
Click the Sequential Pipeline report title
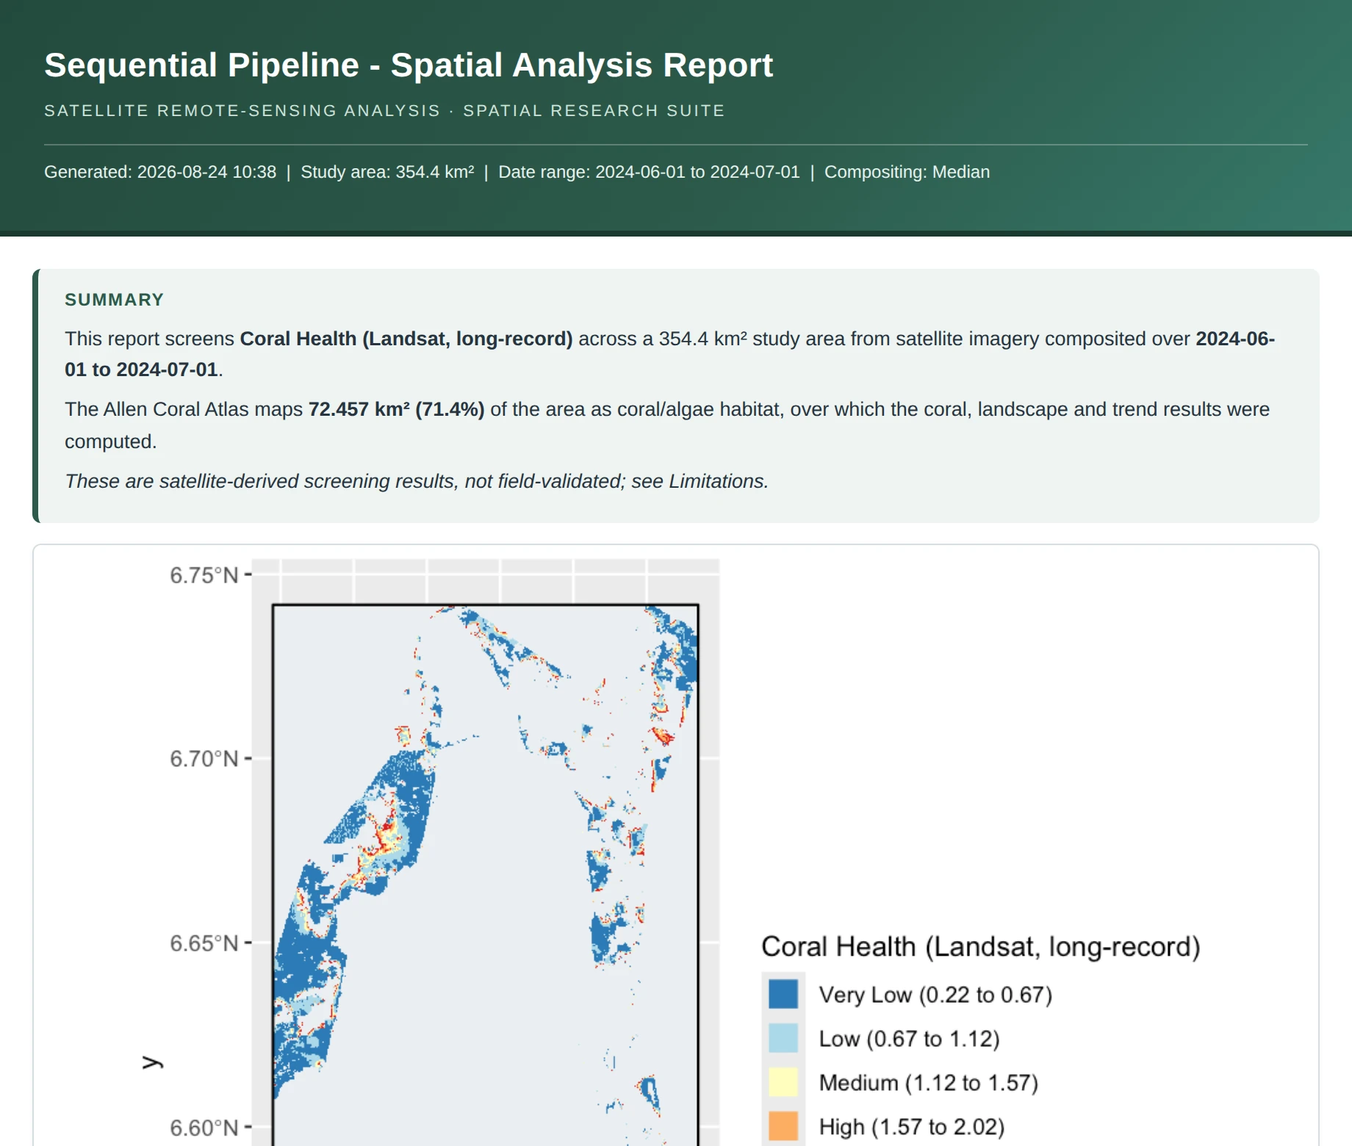[x=409, y=65]
